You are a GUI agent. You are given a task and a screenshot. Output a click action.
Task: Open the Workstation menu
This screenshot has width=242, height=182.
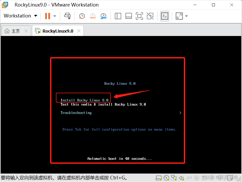[x=20, y=16]
